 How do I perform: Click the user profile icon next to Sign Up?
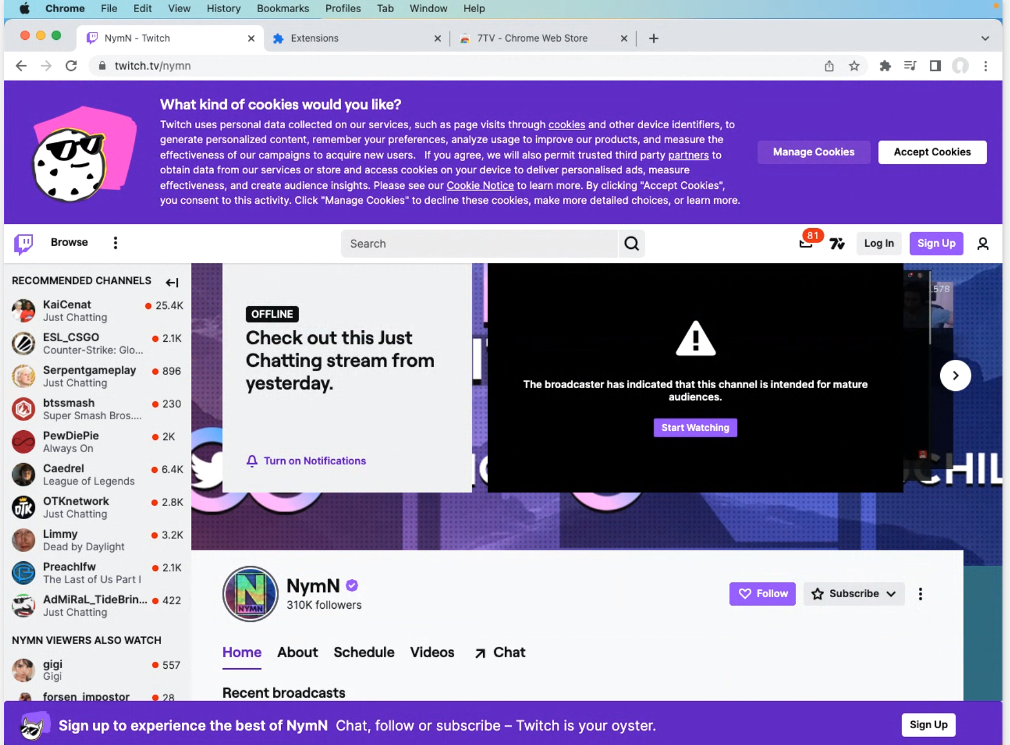tap(983, 244)
